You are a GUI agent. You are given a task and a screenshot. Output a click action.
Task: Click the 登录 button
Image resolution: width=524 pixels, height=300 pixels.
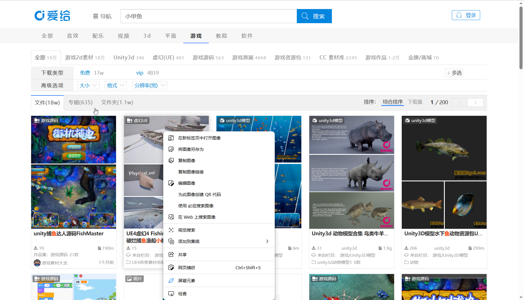coord(466,15)
